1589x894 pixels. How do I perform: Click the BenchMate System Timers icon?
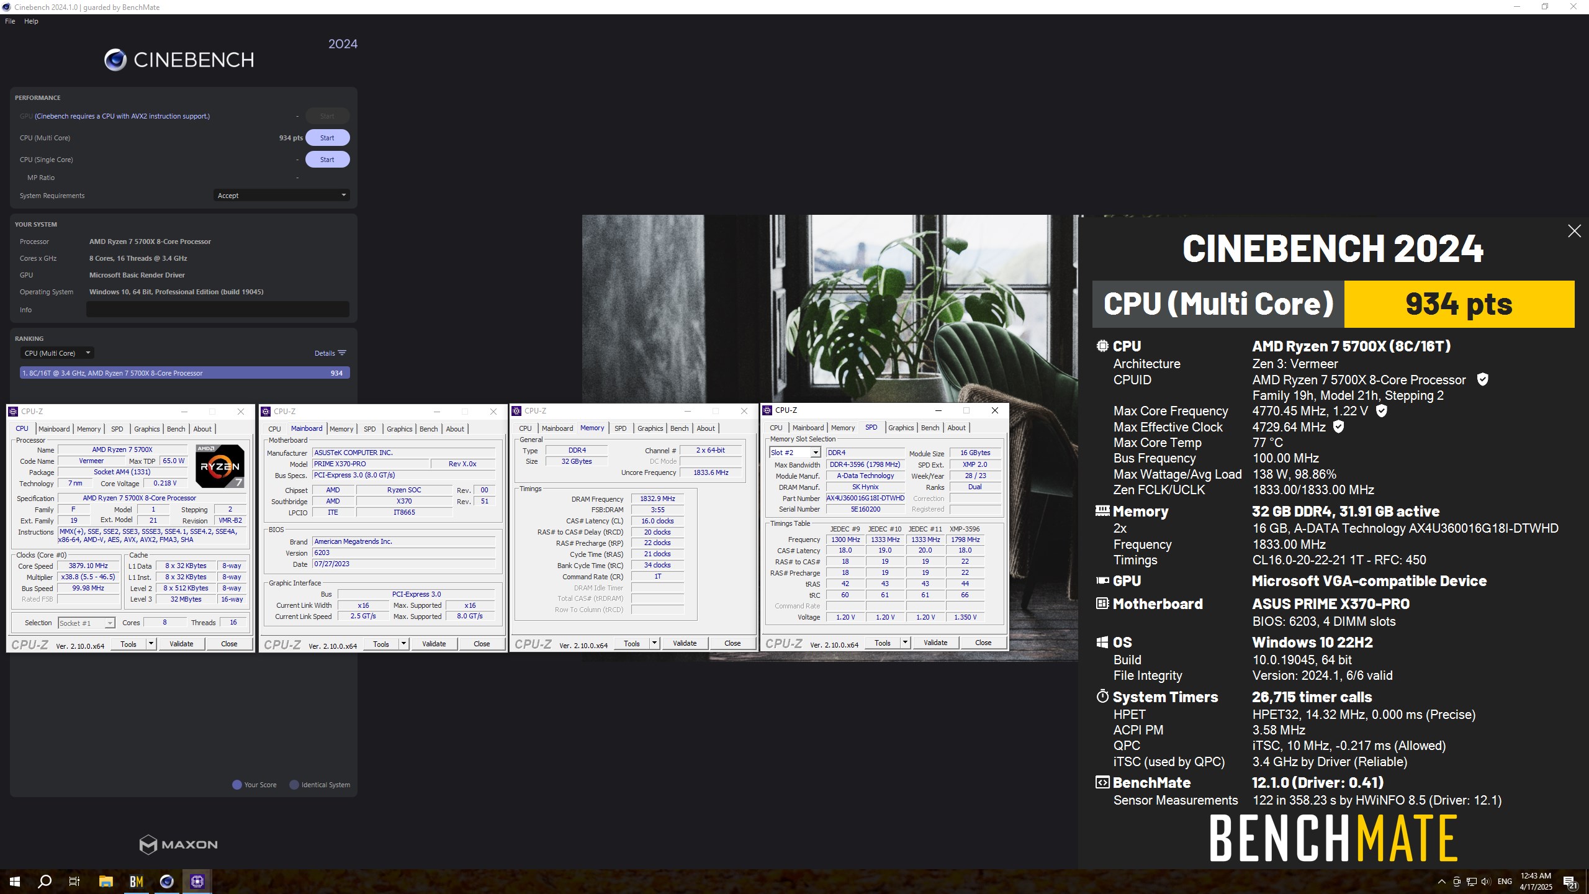click(1102, 697)
